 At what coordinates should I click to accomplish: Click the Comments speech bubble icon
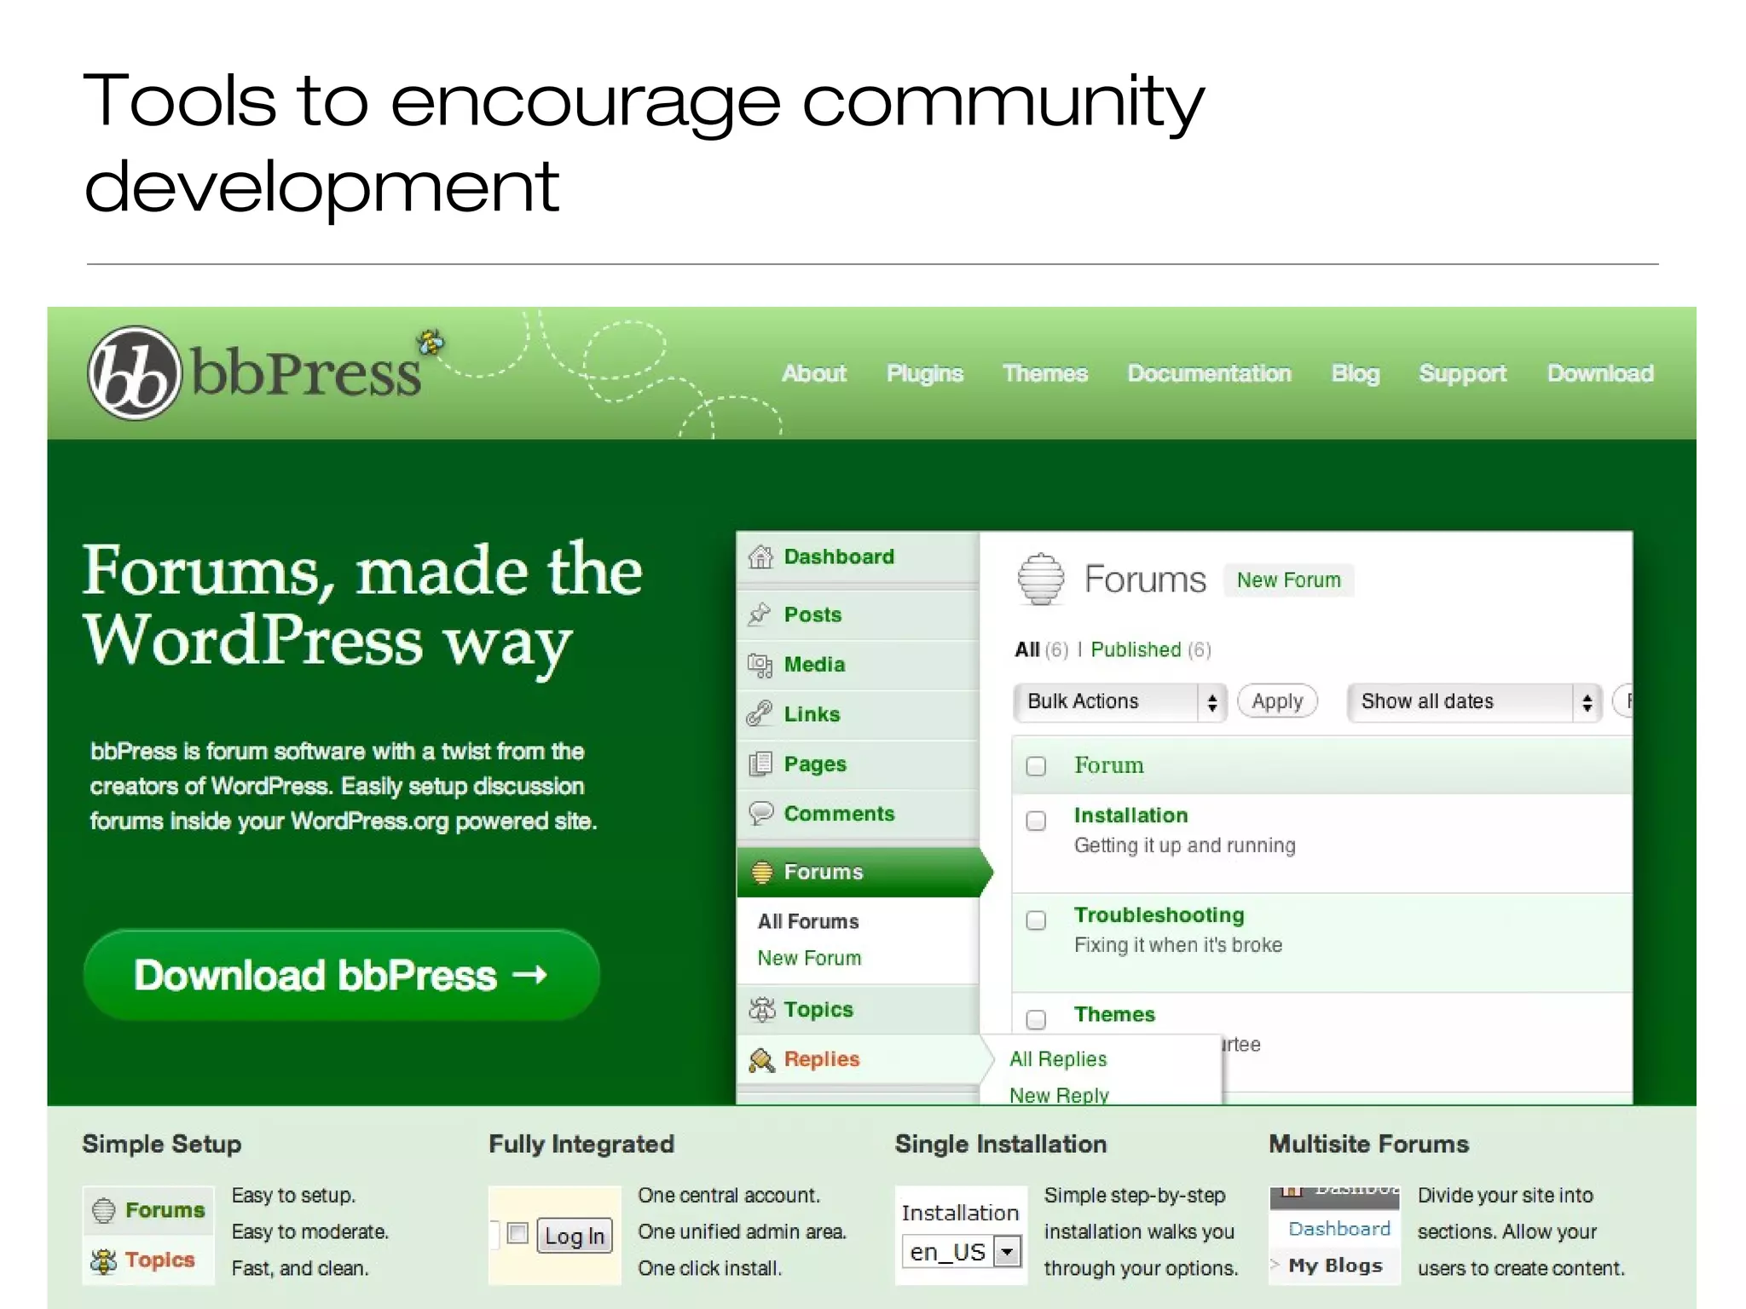tap(760, 813)
